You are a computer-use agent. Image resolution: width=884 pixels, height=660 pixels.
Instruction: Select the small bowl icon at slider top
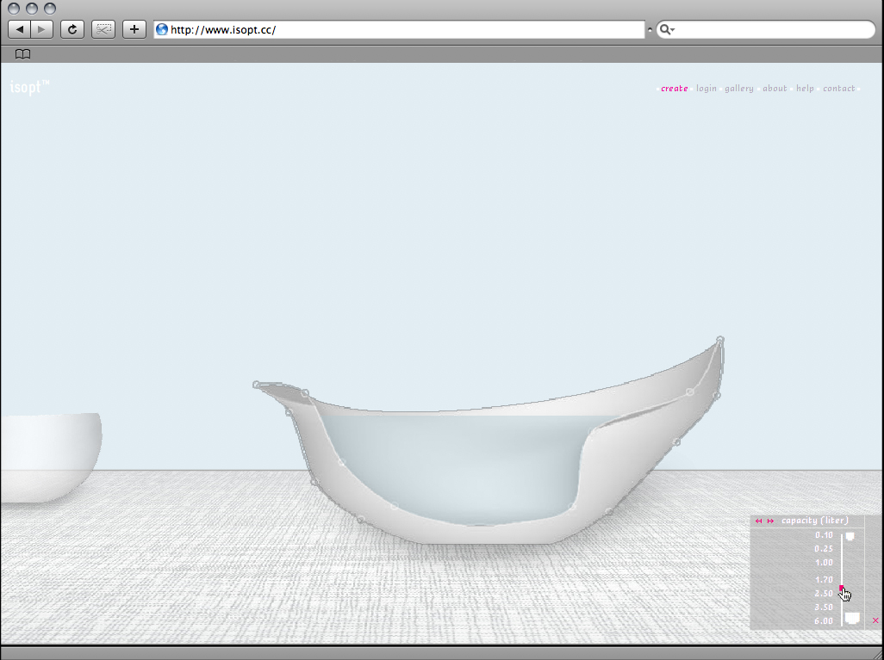[x=850, y=537]
